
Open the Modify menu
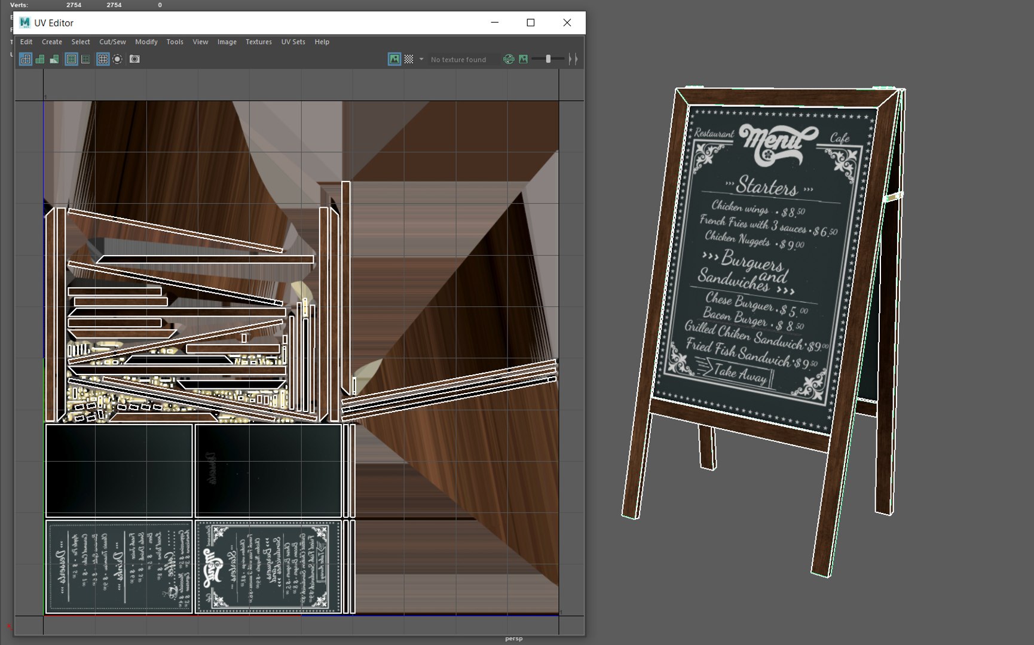pos(146,42)
